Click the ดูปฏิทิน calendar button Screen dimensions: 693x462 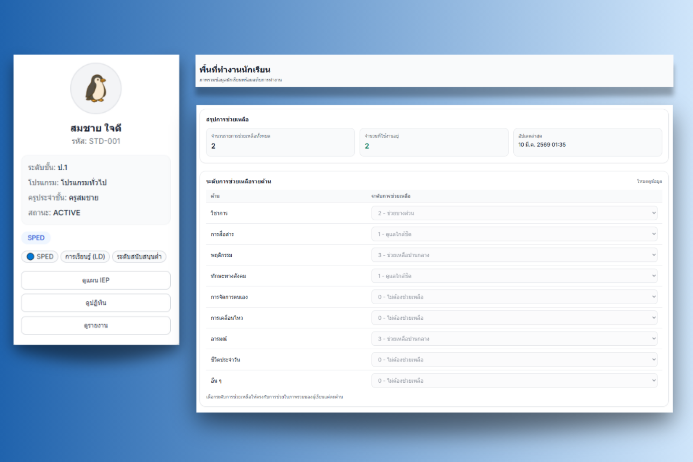(x=96, y=303)
